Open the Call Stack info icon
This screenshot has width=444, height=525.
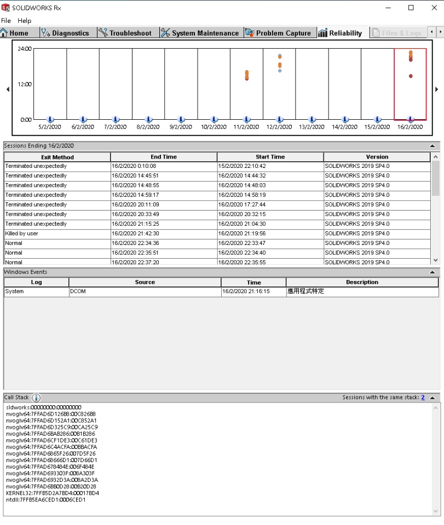(36, 398)
